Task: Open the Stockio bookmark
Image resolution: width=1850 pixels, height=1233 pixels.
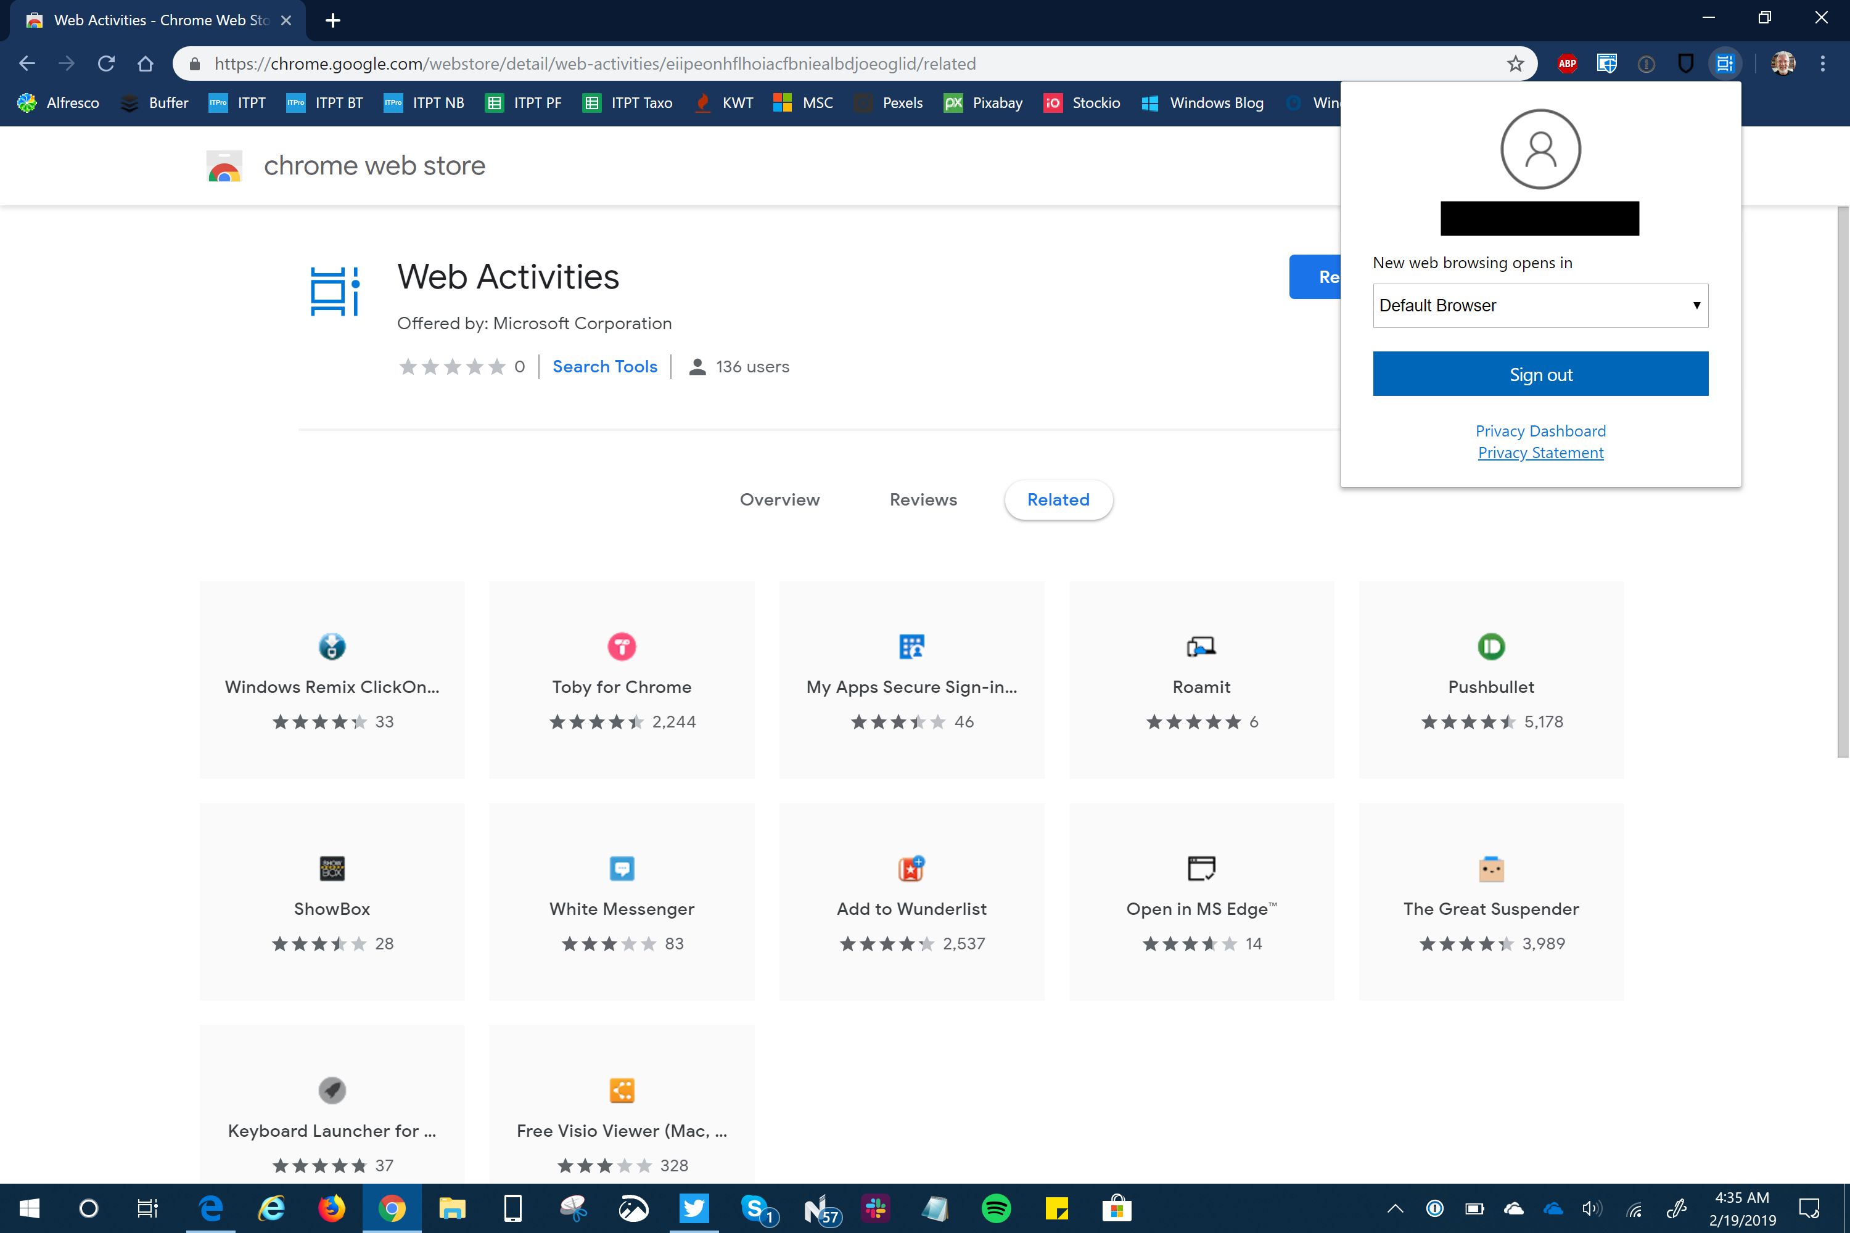Action: pyautogui.click(x=1082, y=103)
